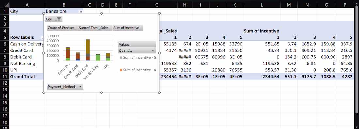Select cell with value 234454
The image size is (359, 129).
[x=168, y=77]
